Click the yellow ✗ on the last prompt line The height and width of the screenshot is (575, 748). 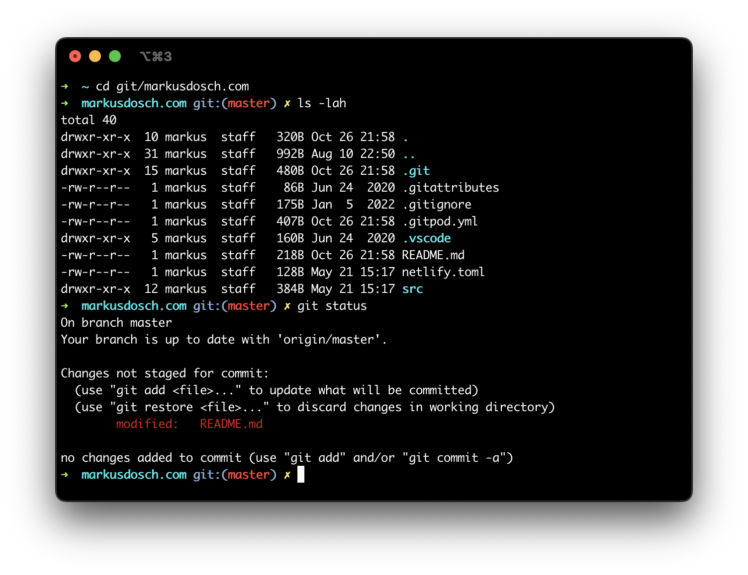[x=287, y=475]
